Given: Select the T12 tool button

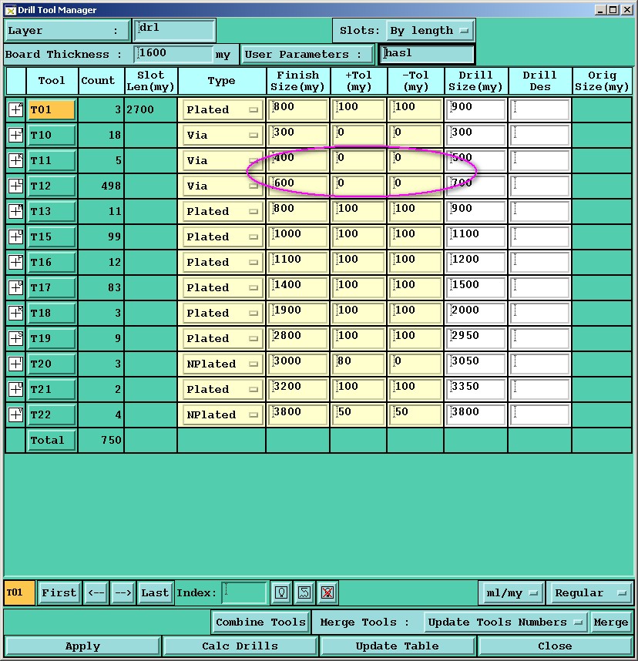Looking at the screenshot, I should (x=52, y=186).
